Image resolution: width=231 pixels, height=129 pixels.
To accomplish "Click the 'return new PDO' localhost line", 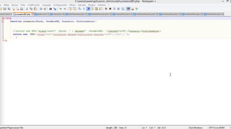I will click(x=71, y=34).
